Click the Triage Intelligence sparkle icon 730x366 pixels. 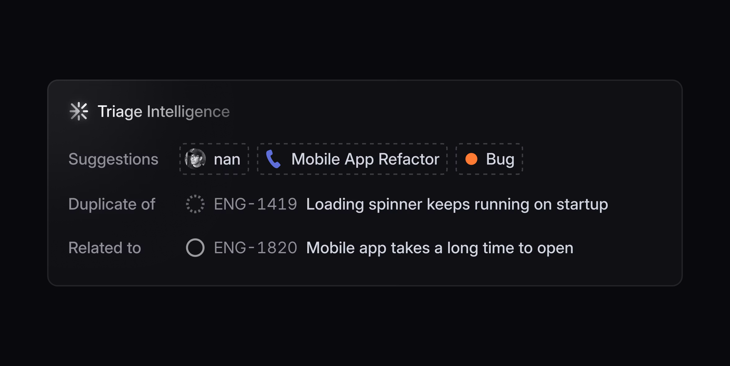79,111
